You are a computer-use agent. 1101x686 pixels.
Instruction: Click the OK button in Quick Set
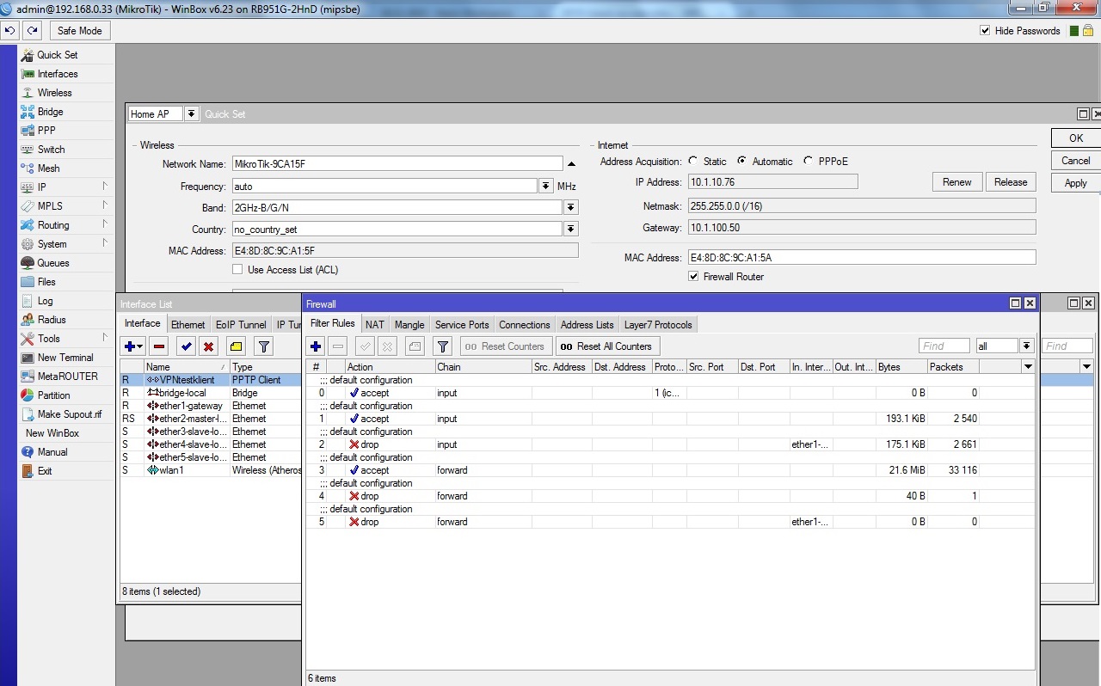coord(1075,138)
